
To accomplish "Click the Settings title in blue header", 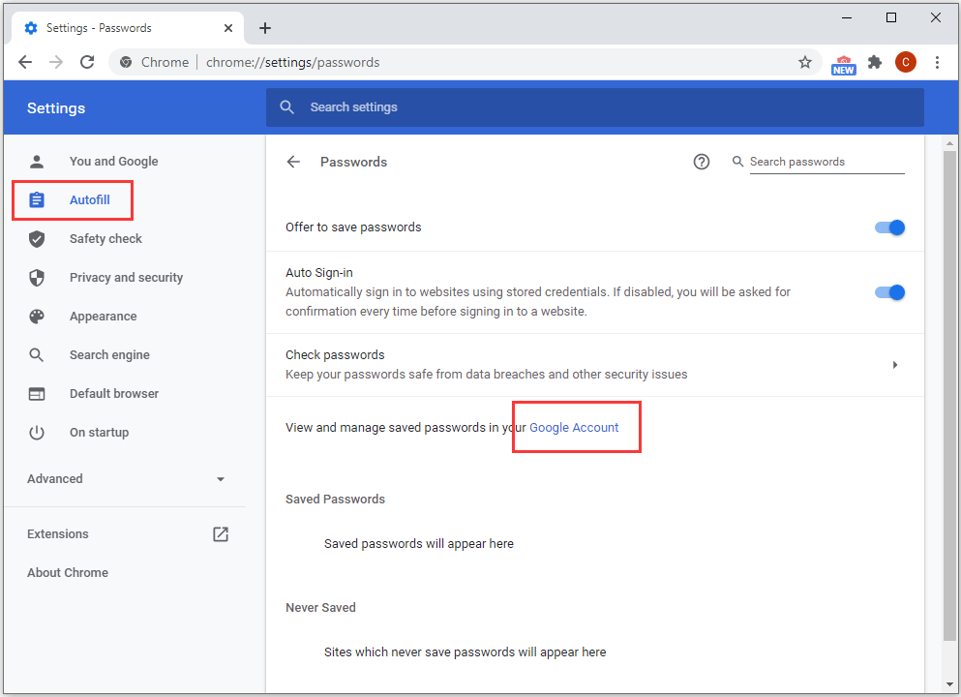I will (x=56, y=107).
